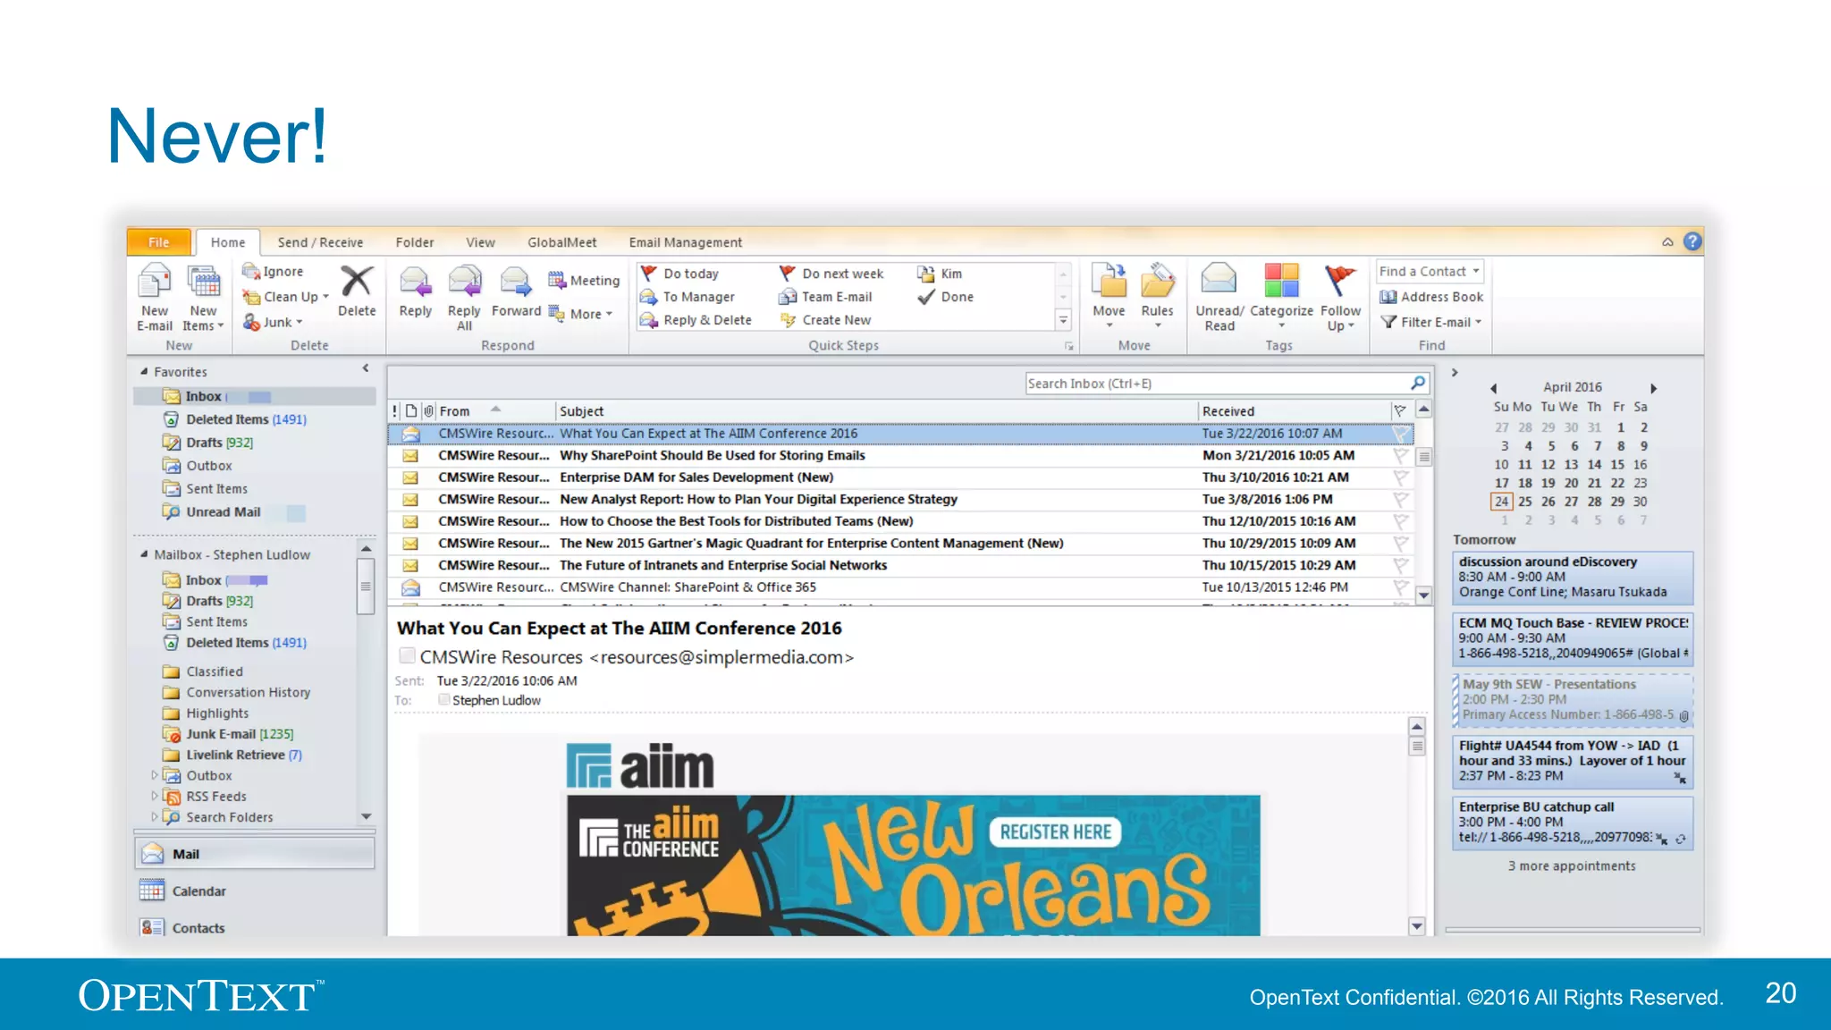Image resolution: width=1831 pixels, height=1030 pixels.
Task: Switch to the View tab
Action: [480, 242]
